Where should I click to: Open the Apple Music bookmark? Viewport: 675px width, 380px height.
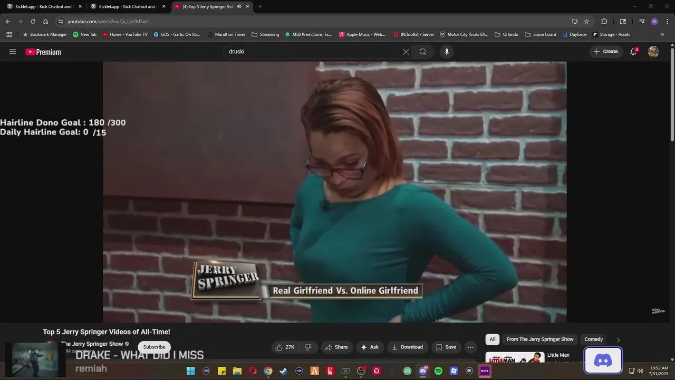point(362,34)
